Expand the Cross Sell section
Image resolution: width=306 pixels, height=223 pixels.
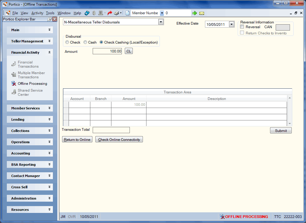(x=30, y=187)
